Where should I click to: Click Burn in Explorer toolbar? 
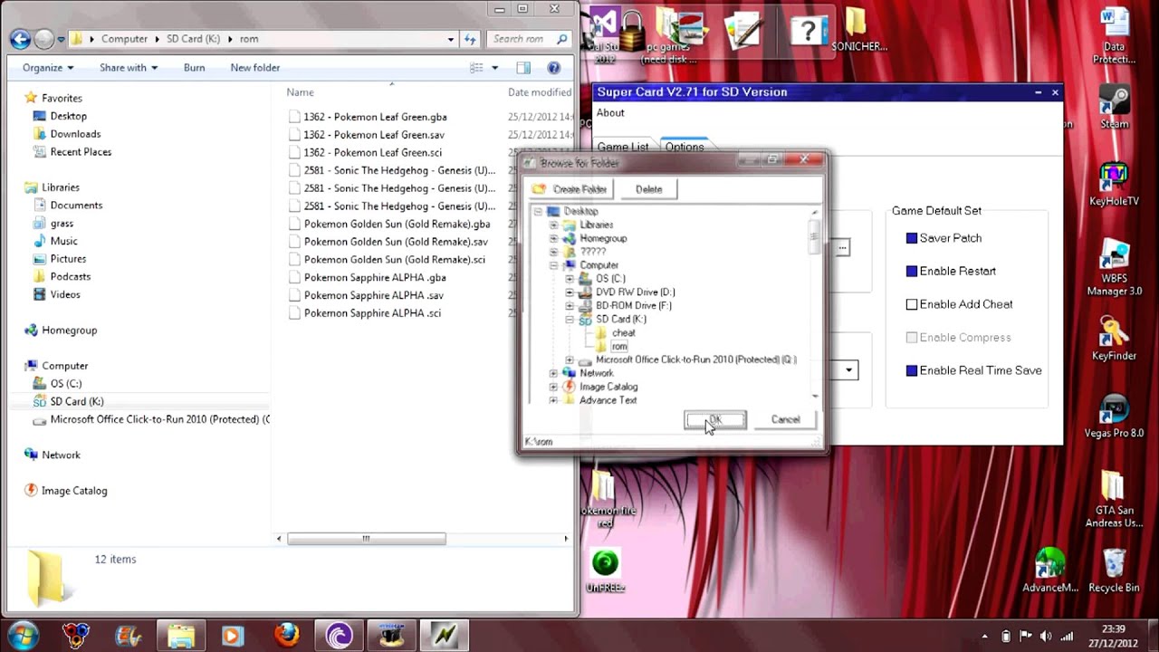pos(194,68)
